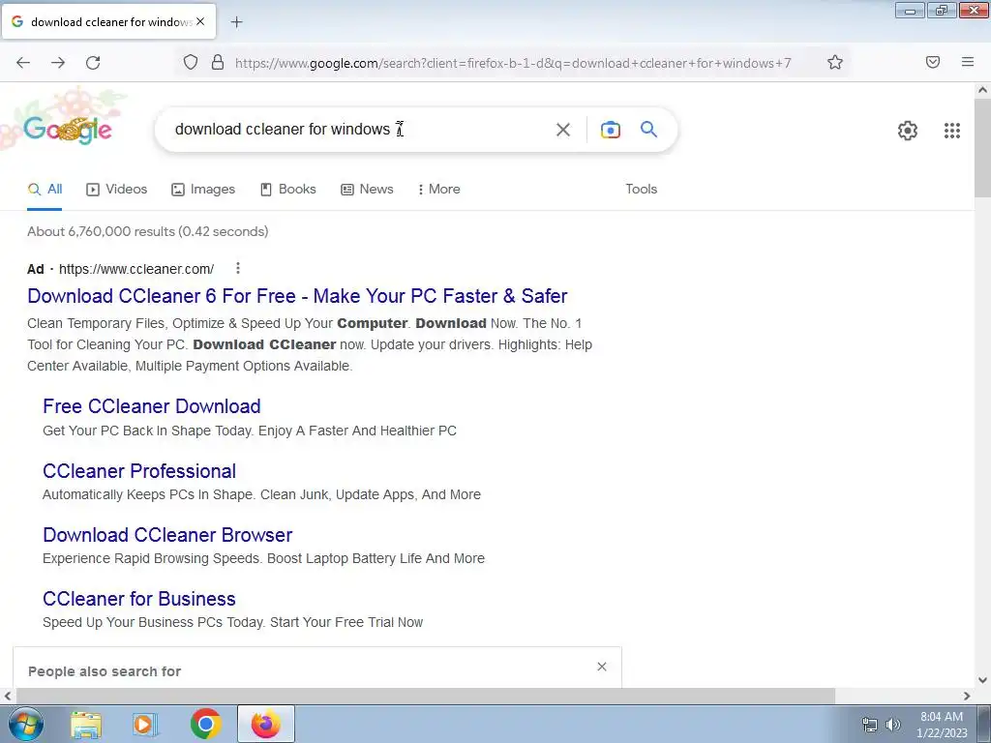The width and height of the screenshot is (991, 743).
Task: Submit the search with the magnifier icon
Action: click(x=649, y=130)
